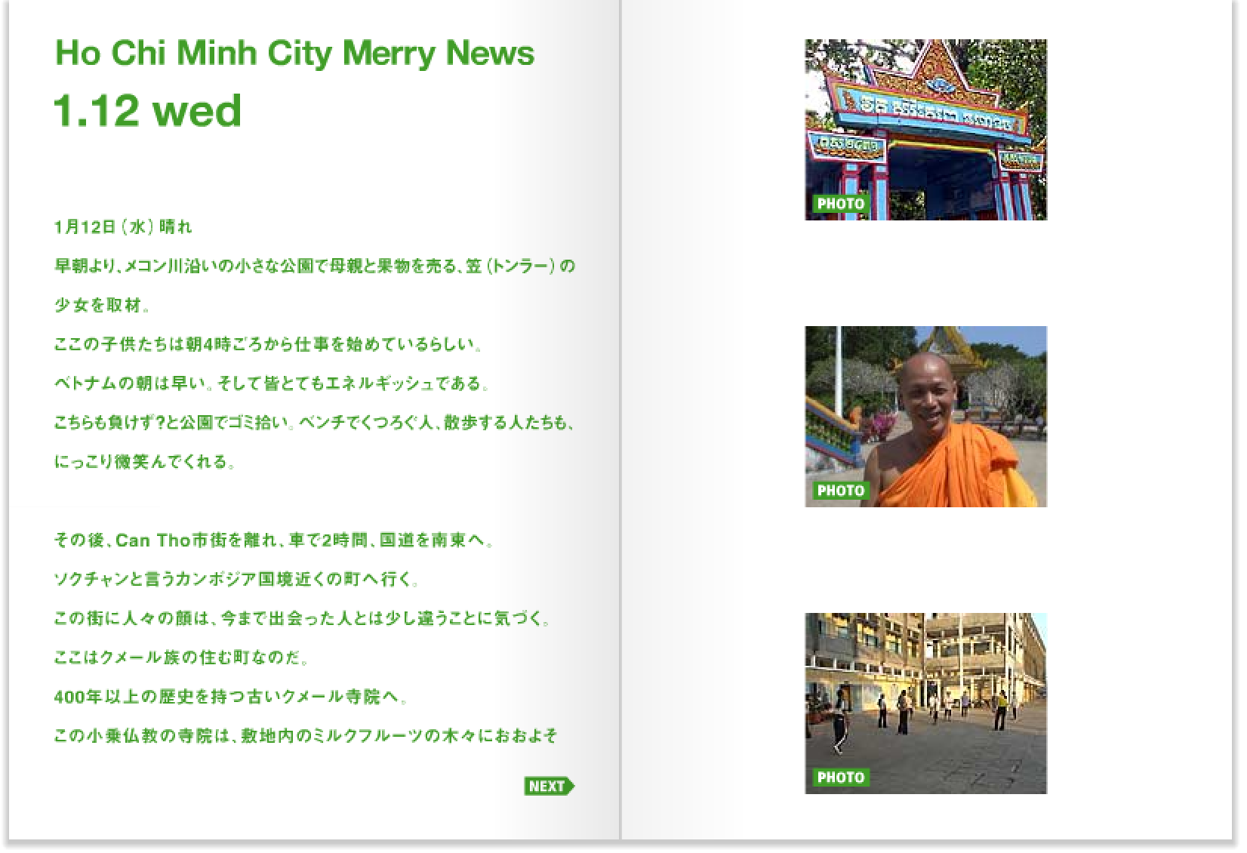The width and height of the screenshot is (1247, 853).
Task: Open the colorful temple gate photo thumbnail
Action: [925, 130]
